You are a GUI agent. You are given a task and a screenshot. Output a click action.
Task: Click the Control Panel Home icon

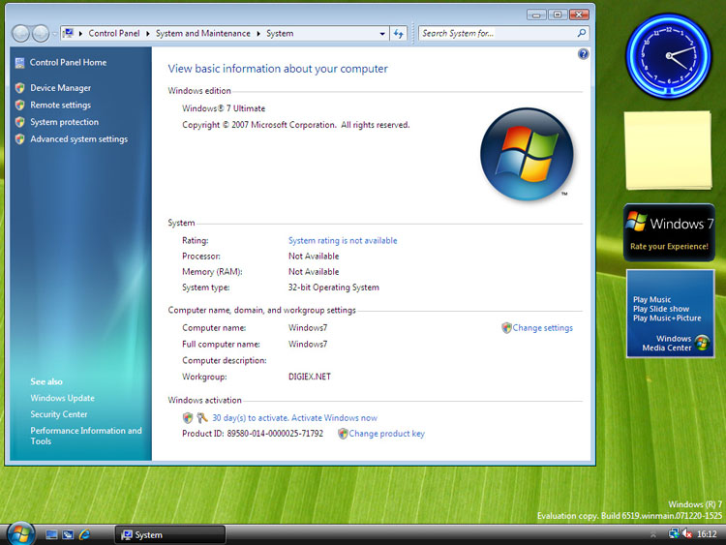pos(19,63)
